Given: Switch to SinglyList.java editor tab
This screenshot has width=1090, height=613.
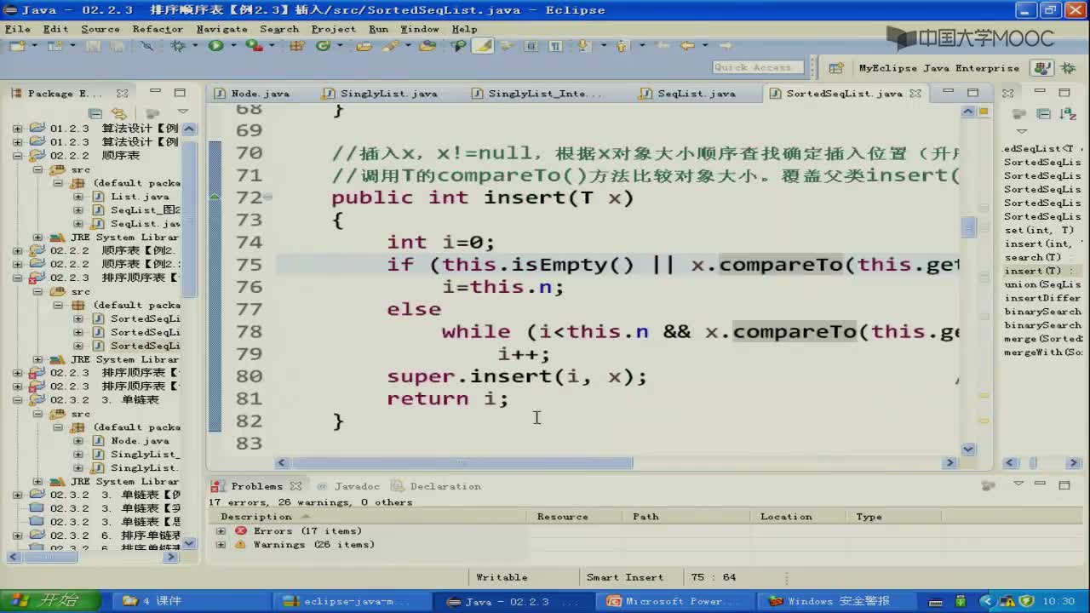Looking at the screenshot, I should [x=381, y=94].
